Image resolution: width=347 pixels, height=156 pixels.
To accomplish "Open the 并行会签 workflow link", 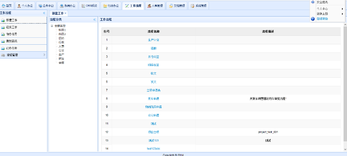I will [153, 57].
